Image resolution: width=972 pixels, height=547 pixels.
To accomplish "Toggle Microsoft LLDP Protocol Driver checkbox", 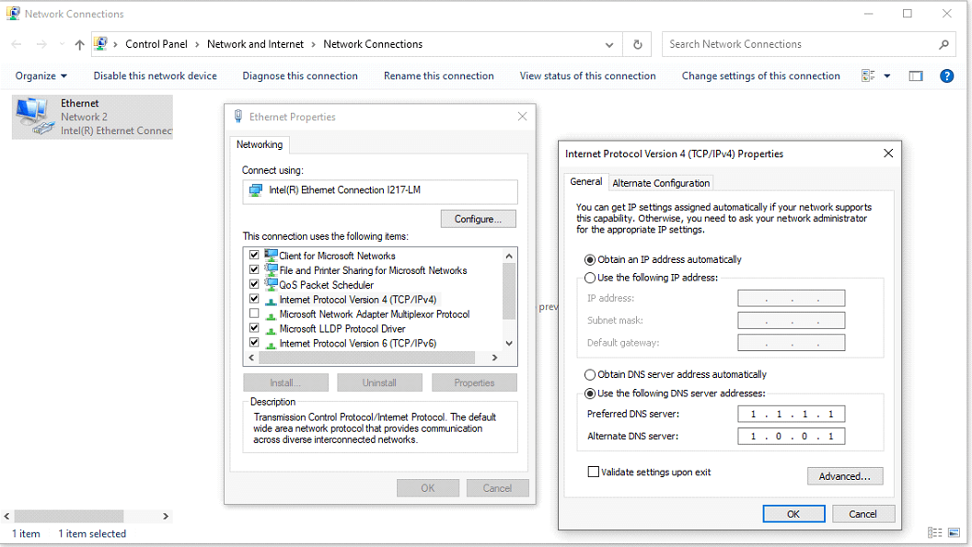I will point(254,327).
